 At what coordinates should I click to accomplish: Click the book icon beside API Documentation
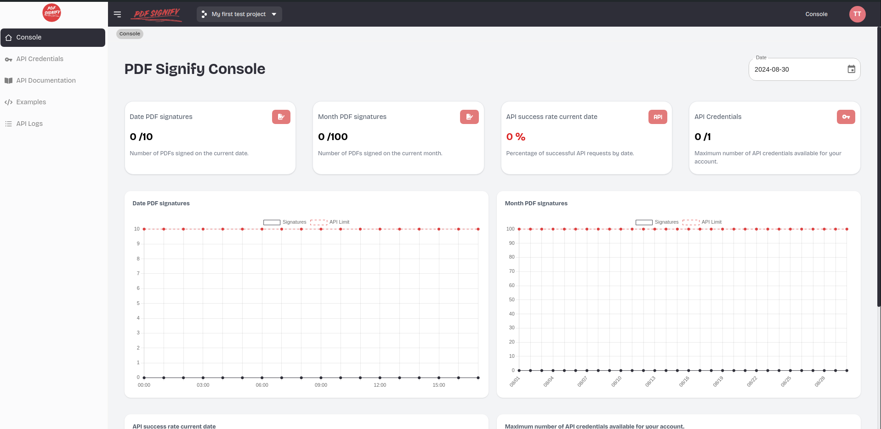pyautogui.click(x=8, y=80)
